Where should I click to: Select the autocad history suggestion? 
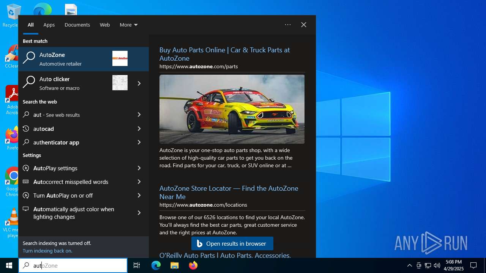point(74,129)
